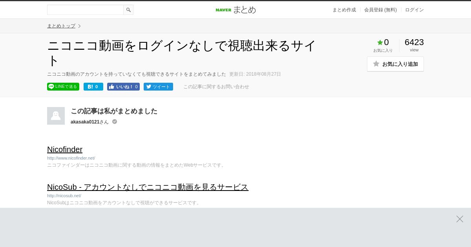Tweet with the ツイート button

click(x=158, y=87)
